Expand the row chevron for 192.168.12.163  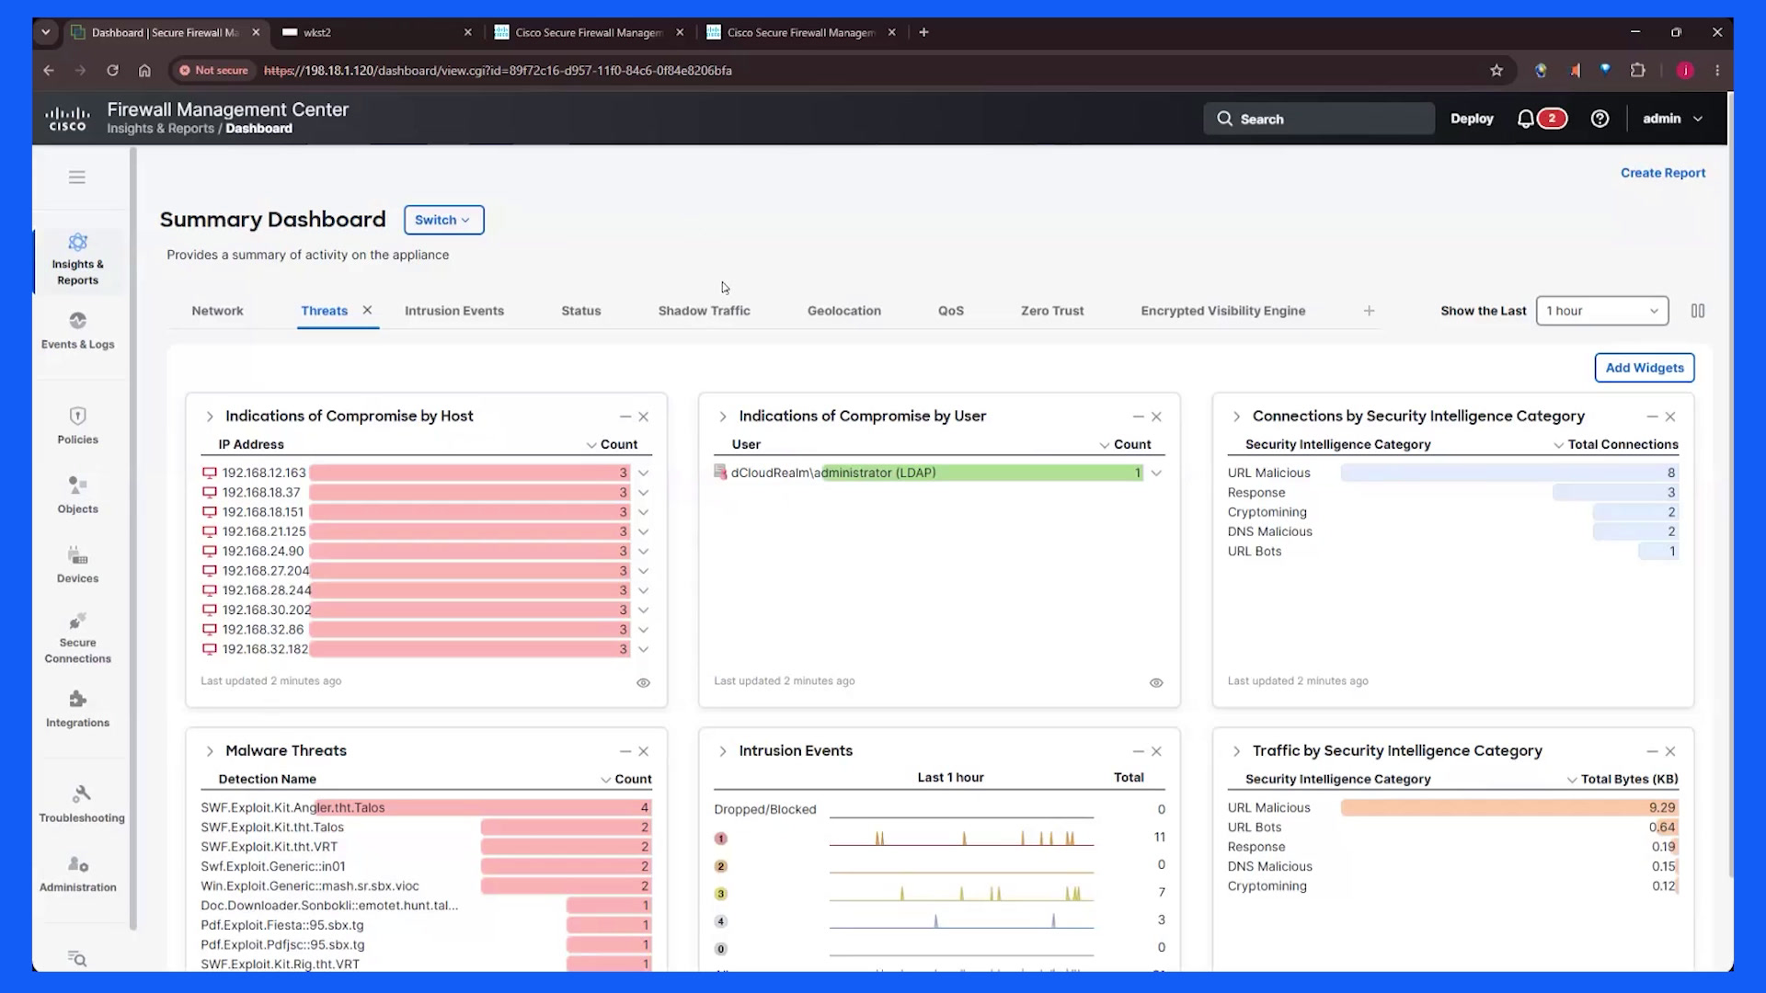644,473
